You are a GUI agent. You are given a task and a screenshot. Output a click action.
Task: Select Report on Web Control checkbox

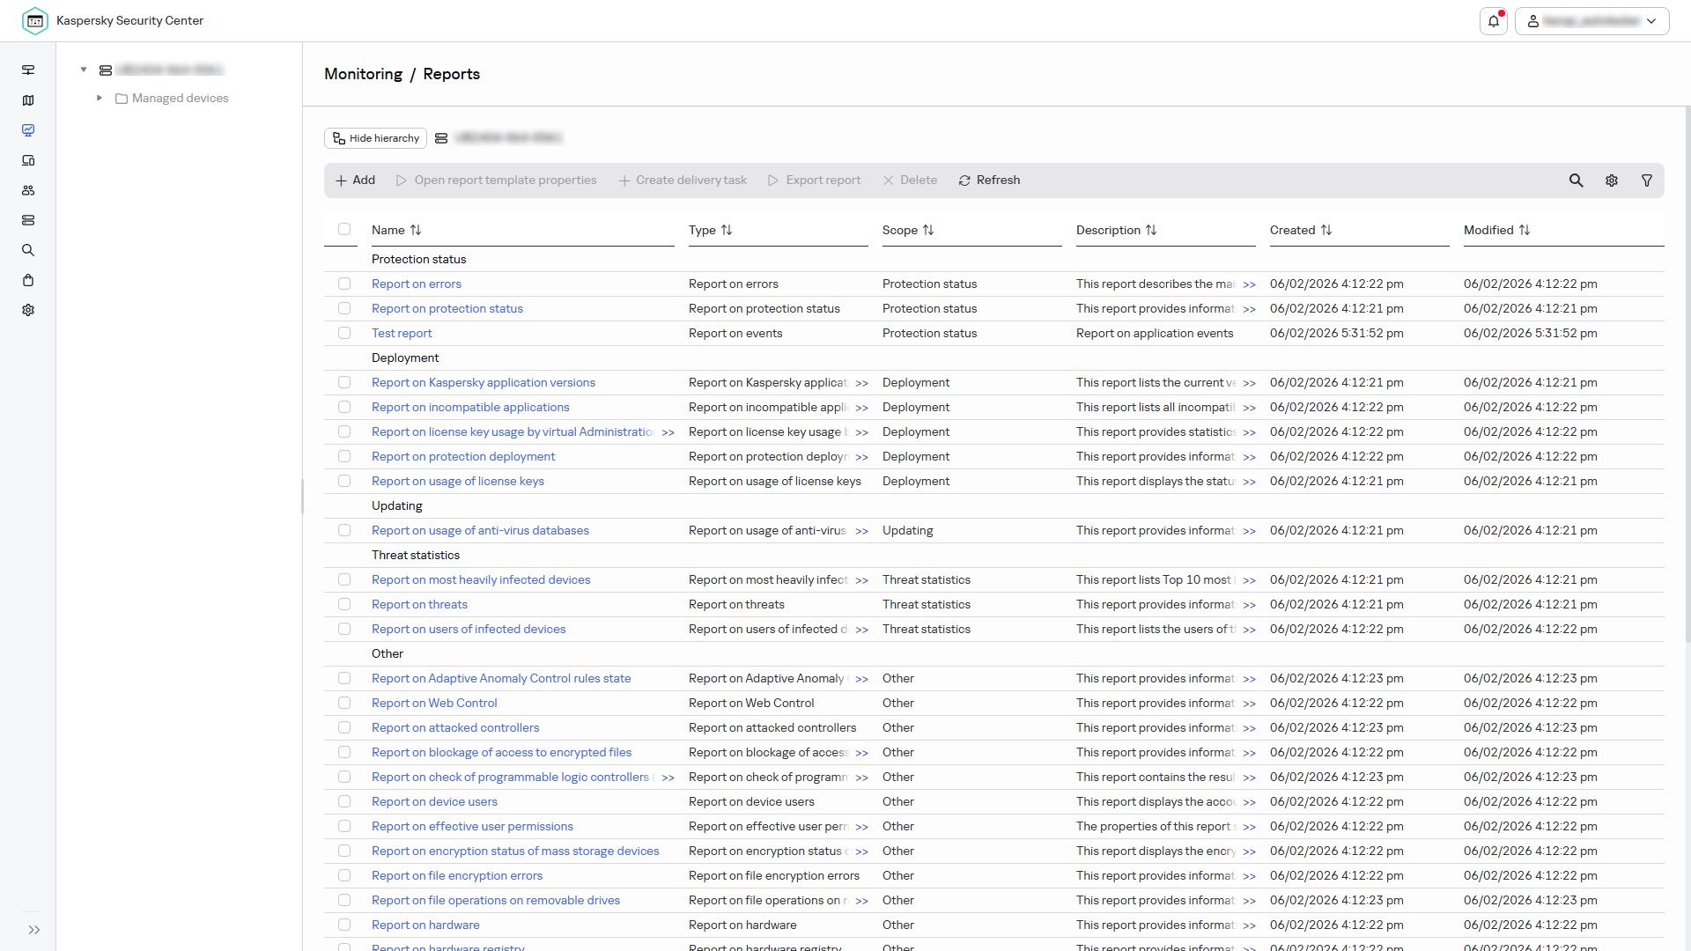tap(344, 703)
